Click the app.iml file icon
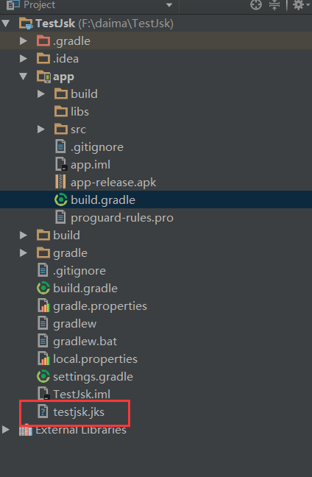The height and width of the screenshot is (477, 312). [x=61, y=164]
